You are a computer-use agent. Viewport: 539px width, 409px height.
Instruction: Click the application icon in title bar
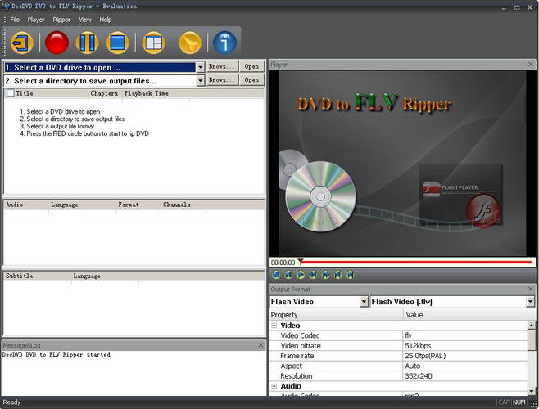click(6, 6)
